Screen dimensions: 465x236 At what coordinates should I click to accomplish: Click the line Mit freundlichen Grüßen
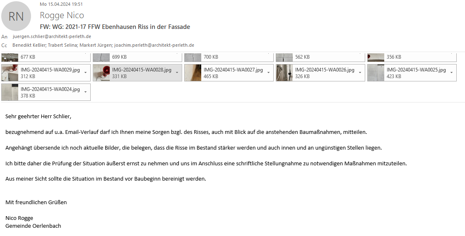(x=36, y=203)
